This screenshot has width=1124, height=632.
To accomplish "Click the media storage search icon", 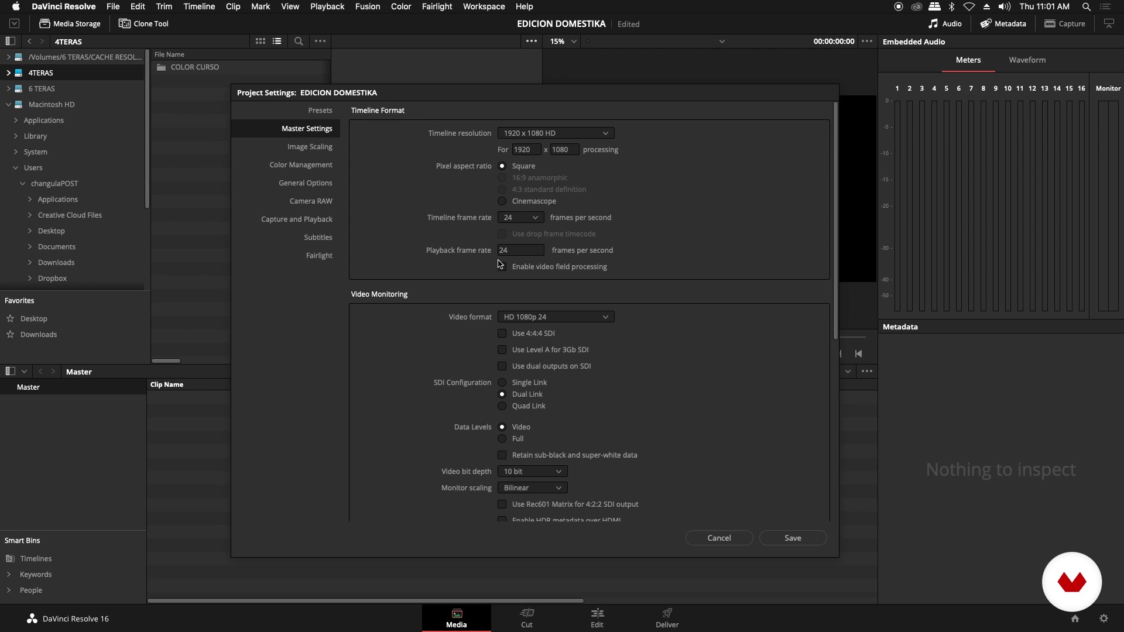I will [x=299, y=41].
